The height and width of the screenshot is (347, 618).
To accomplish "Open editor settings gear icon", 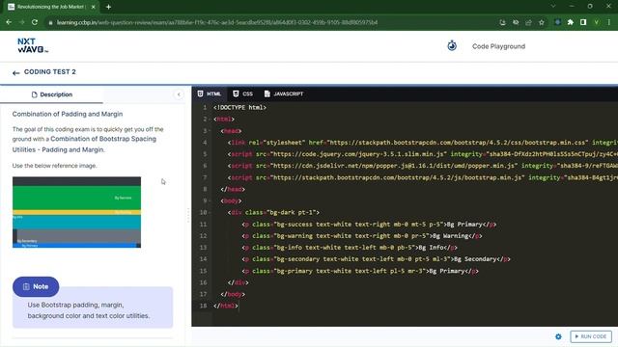I will point(558,336).
